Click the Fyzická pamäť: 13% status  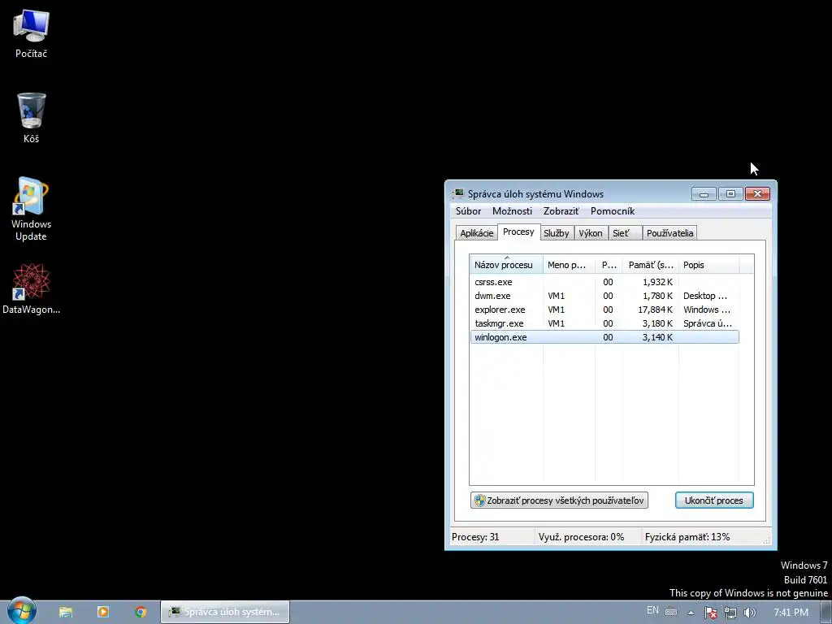coord(687,537)
